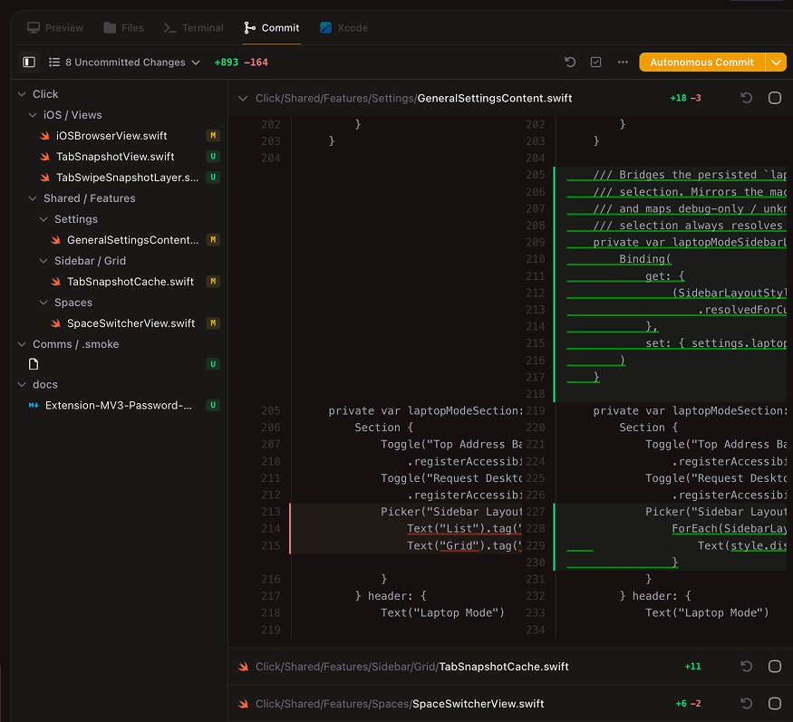Click right-pane line 228 ForEach(SidebarLay
This screenshot has height=722, width=793.
(x=729, y=528)
